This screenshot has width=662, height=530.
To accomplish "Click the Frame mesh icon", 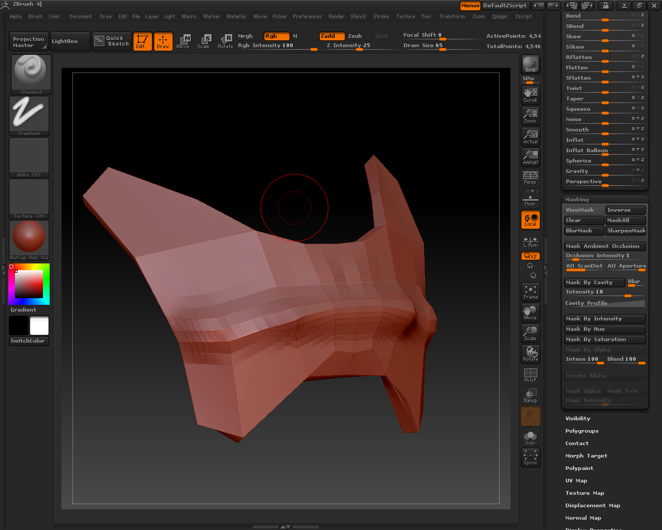I will click(x=530, y=292).
